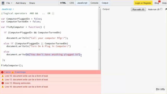The height and width of the screenshot is (94, 167).
Task: Click warning icon for Line 16
Action: click(3, 87)
